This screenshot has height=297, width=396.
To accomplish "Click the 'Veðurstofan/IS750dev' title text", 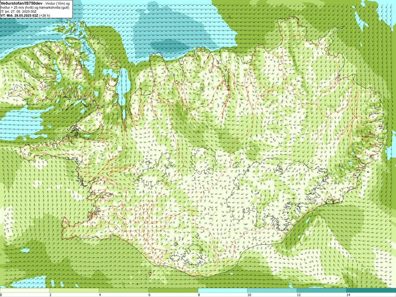I will [21, 3].
